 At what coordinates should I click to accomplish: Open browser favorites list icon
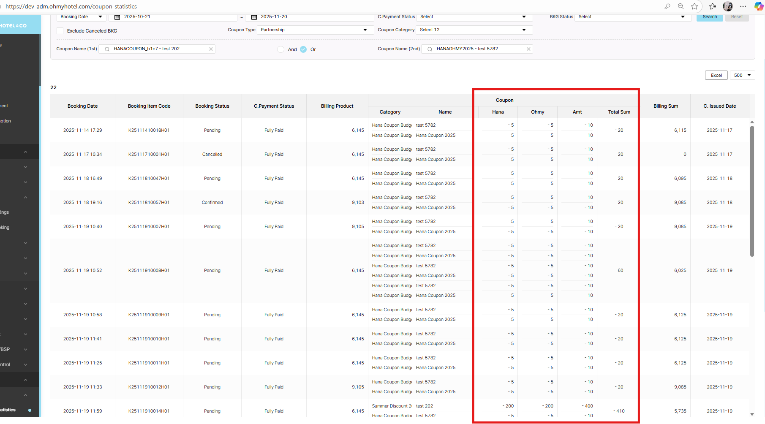pyautogui.click(x=713, y=6)
